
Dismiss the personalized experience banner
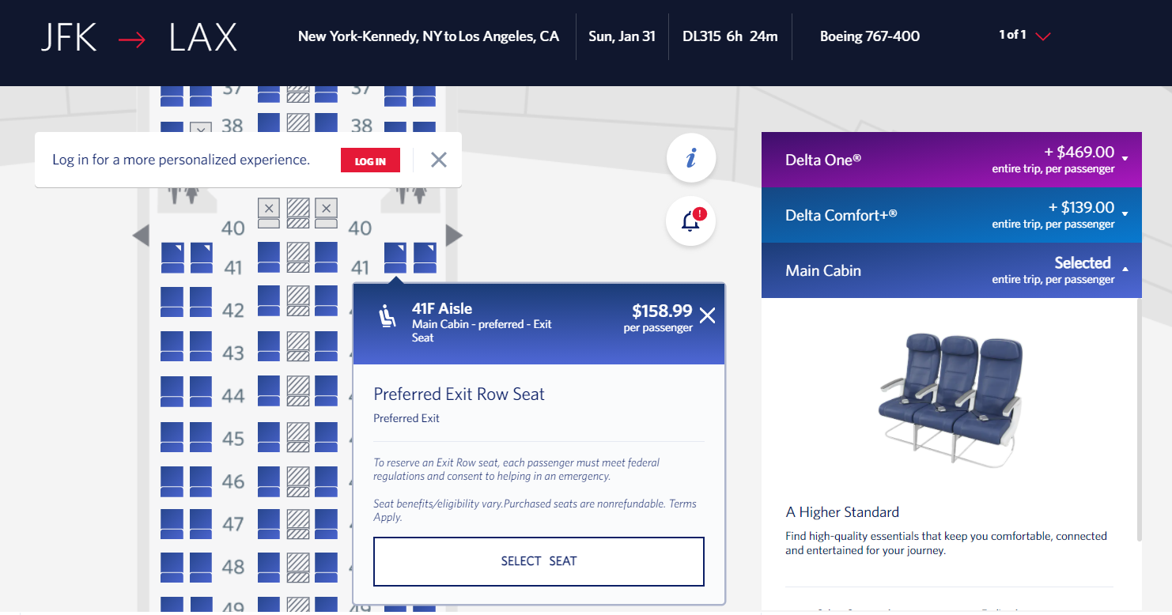pyautogui.click(x=438, y=159)
